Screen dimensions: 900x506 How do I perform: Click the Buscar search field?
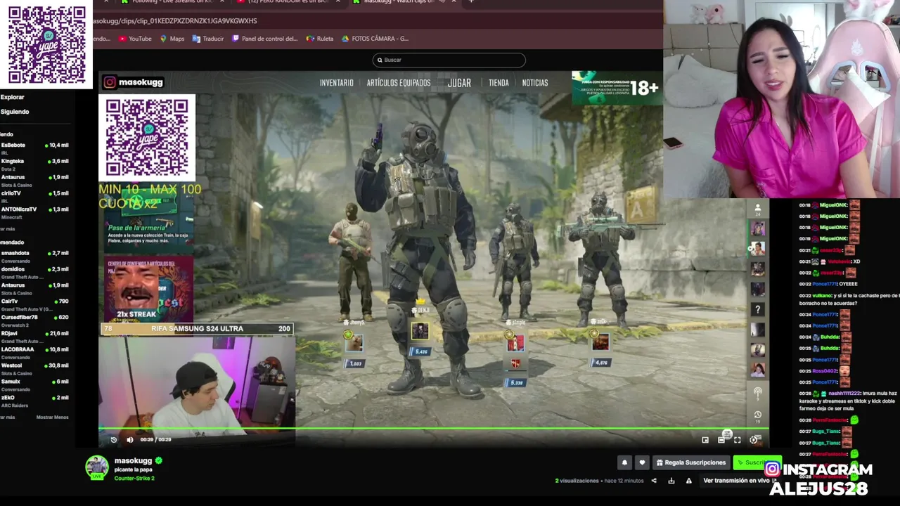tap(449, 60)
